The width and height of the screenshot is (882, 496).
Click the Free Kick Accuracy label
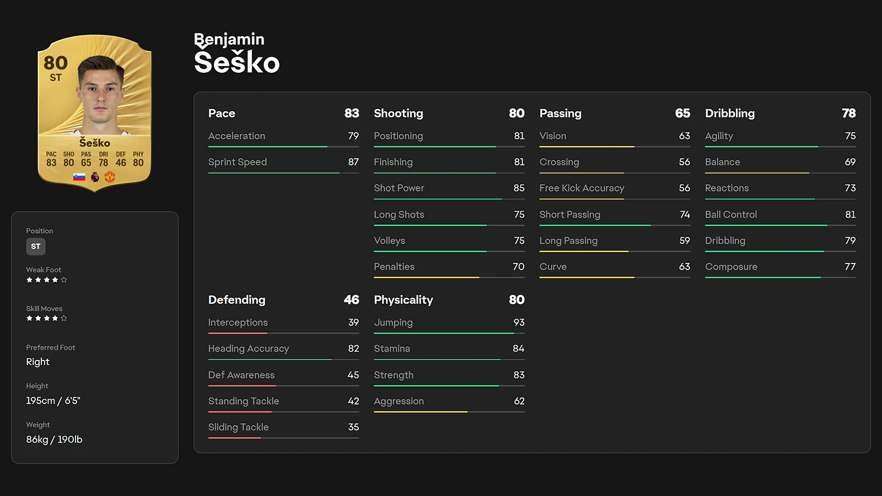click(582, 188)
